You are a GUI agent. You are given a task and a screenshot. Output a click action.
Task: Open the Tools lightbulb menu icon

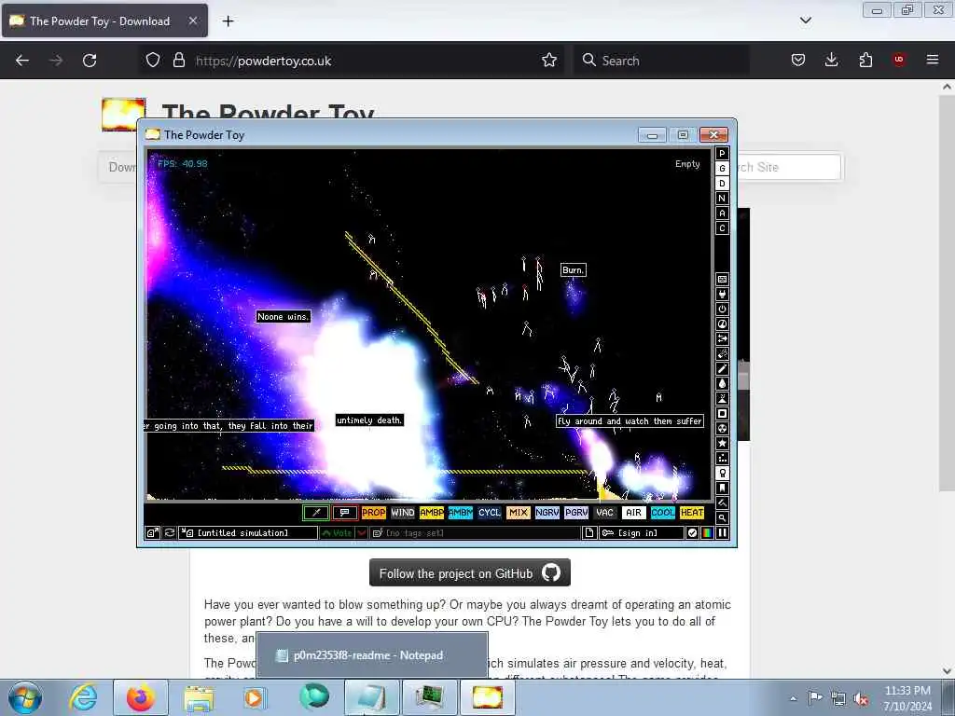point(722,473)
